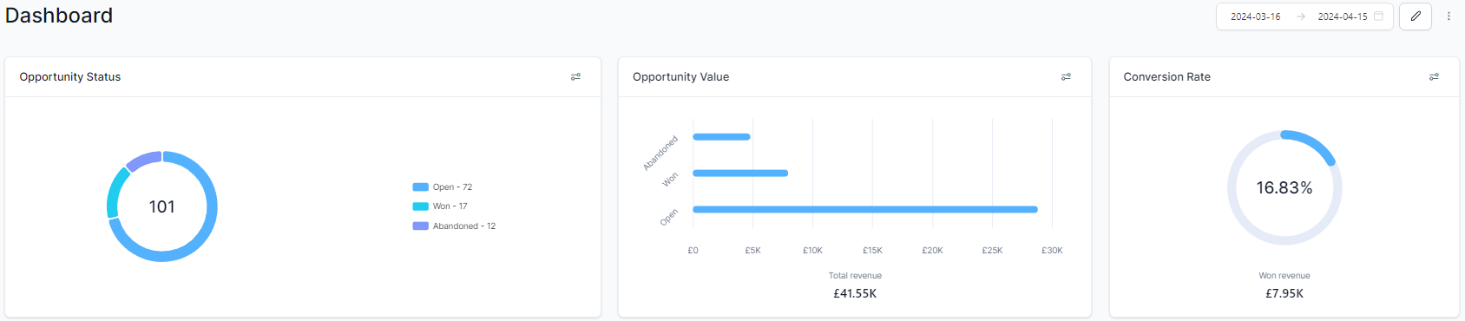The width and height of the screenshot is (1465, 321).
Task: Toggle the Won - 17 legend entry
Action: pos(440,206)
